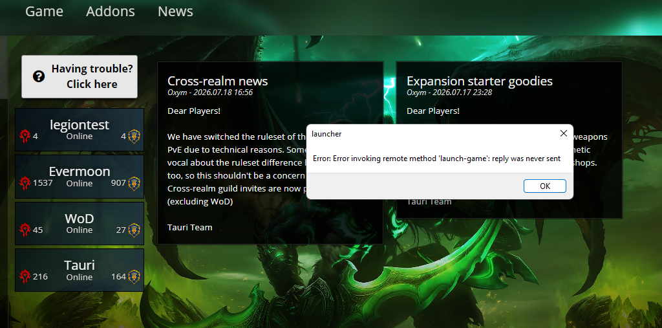
Task: Click Horde icon on legiontest realm
Action: point(25,137)
